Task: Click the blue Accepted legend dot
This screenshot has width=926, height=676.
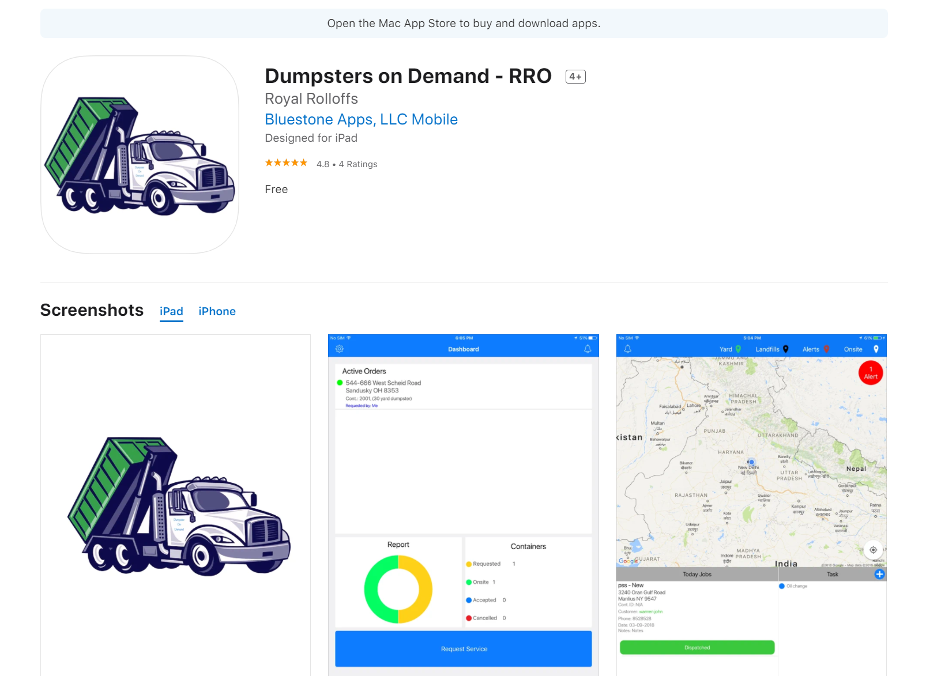Action: (x=469, y=600)
